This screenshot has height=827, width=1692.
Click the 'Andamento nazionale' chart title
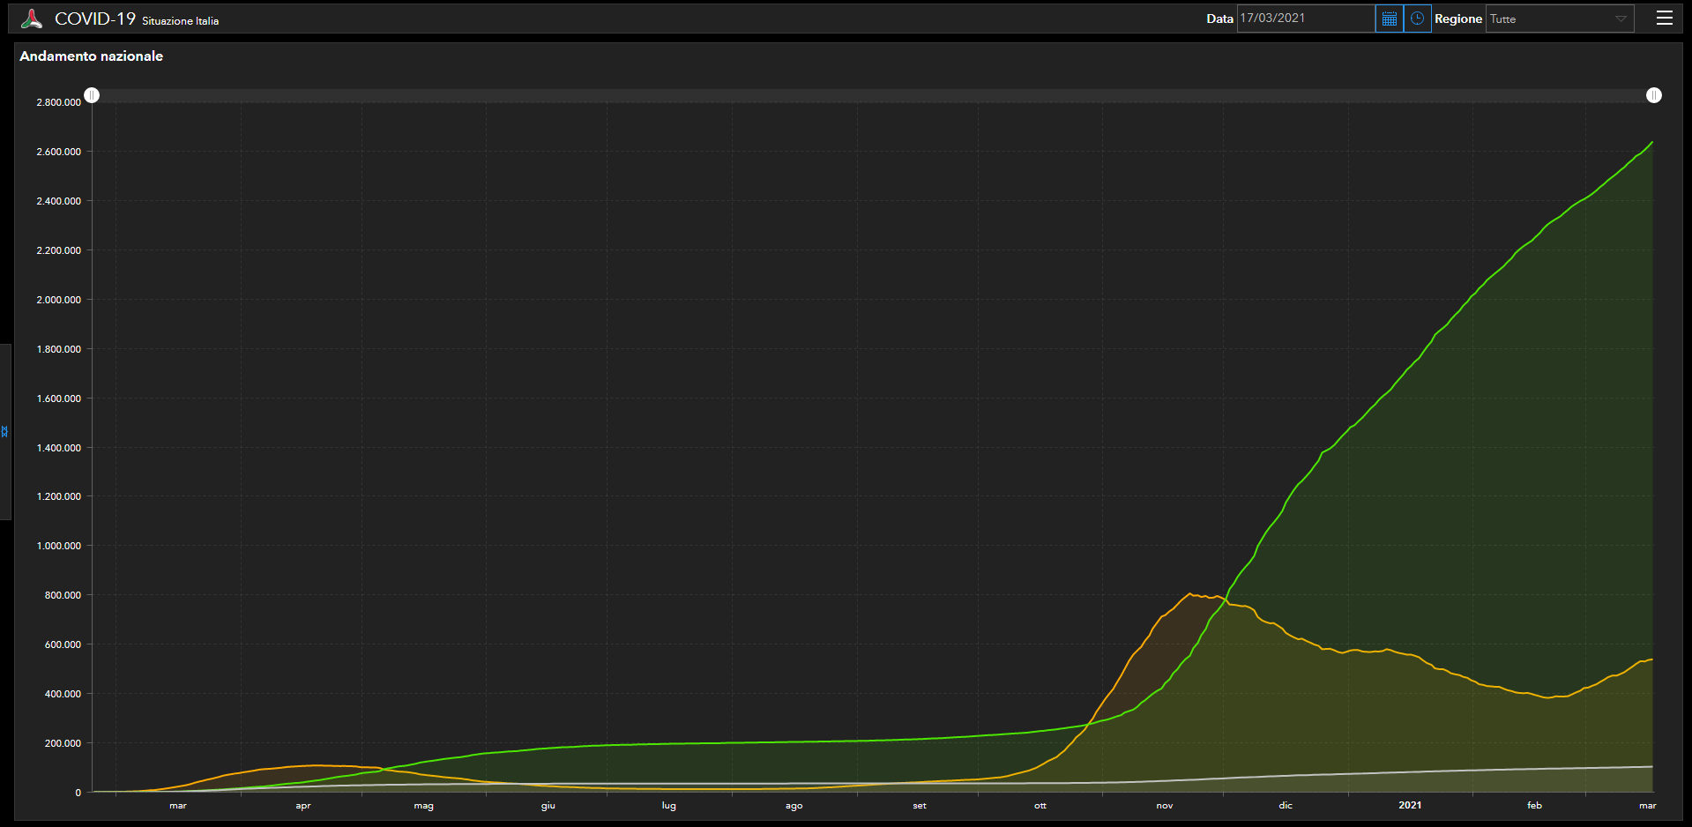click(x=91, y=56)
